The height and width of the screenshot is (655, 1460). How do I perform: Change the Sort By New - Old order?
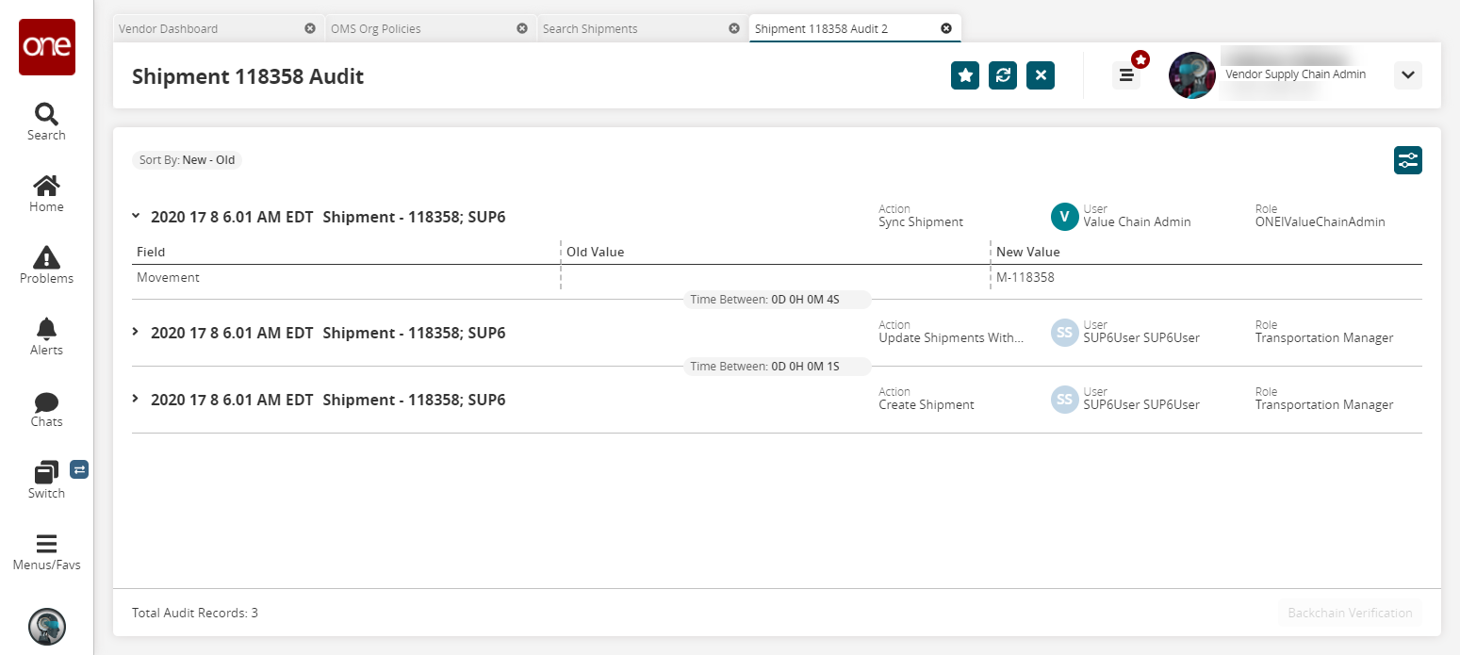click(x=188, y=160)
